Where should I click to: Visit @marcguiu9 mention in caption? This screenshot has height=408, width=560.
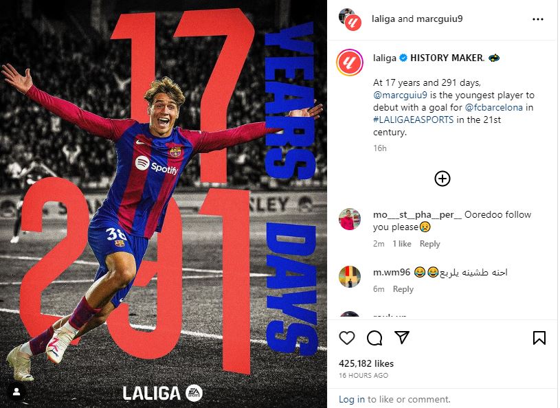[x=400, y=95]
